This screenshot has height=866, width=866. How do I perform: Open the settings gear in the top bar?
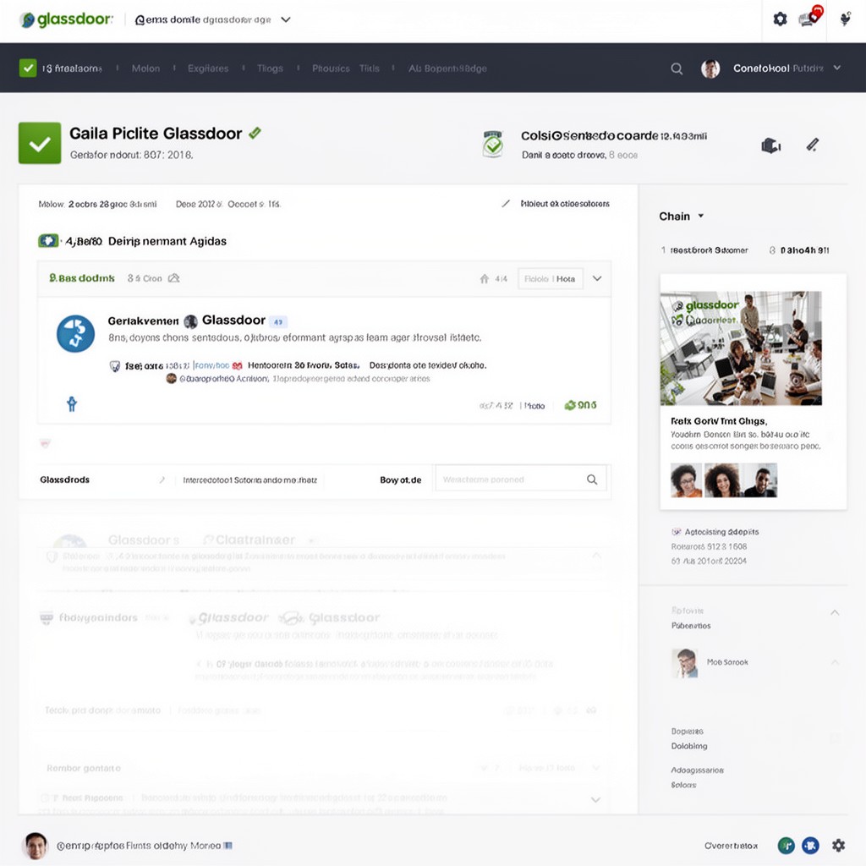(x=780, y=19)
